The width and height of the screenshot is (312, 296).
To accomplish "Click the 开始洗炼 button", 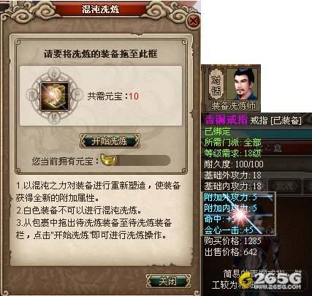I will pos(110,141).
